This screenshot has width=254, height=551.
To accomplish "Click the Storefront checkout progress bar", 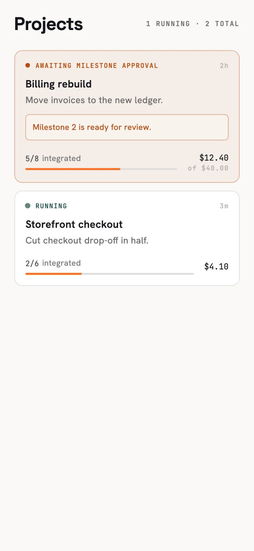I will [109, 274].
